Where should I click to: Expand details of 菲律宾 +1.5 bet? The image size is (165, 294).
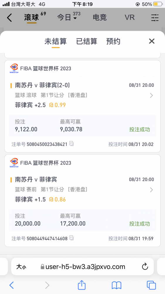(x=151, y=190)
